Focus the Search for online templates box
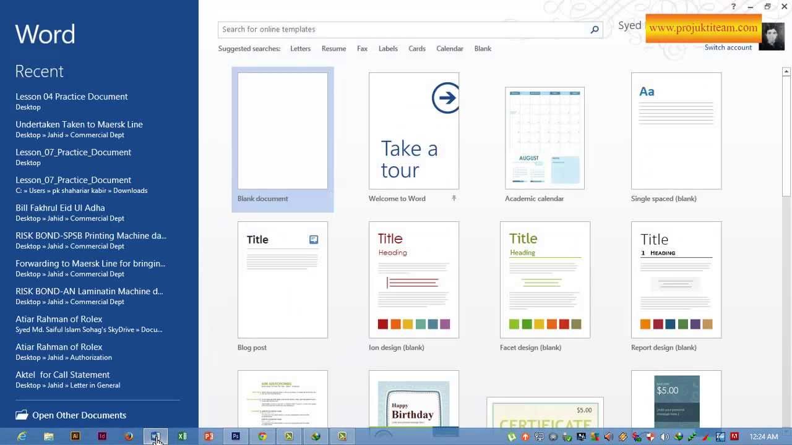This screenshot has height=445, width=792. pos(402,30)
